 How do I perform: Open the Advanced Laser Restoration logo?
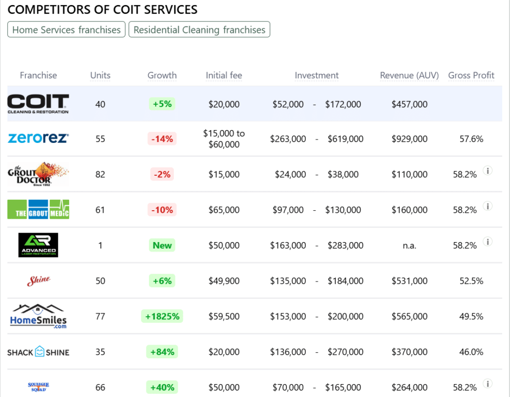(x=38, y=245)
